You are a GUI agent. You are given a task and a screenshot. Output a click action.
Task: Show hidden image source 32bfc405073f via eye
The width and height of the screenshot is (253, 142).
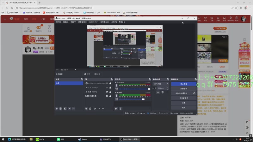coord(107,83)
